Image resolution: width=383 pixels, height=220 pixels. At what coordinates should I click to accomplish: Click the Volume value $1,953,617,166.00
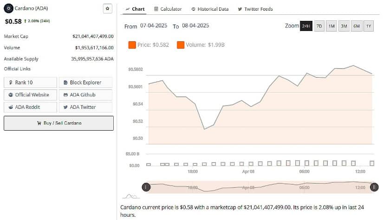94,48
